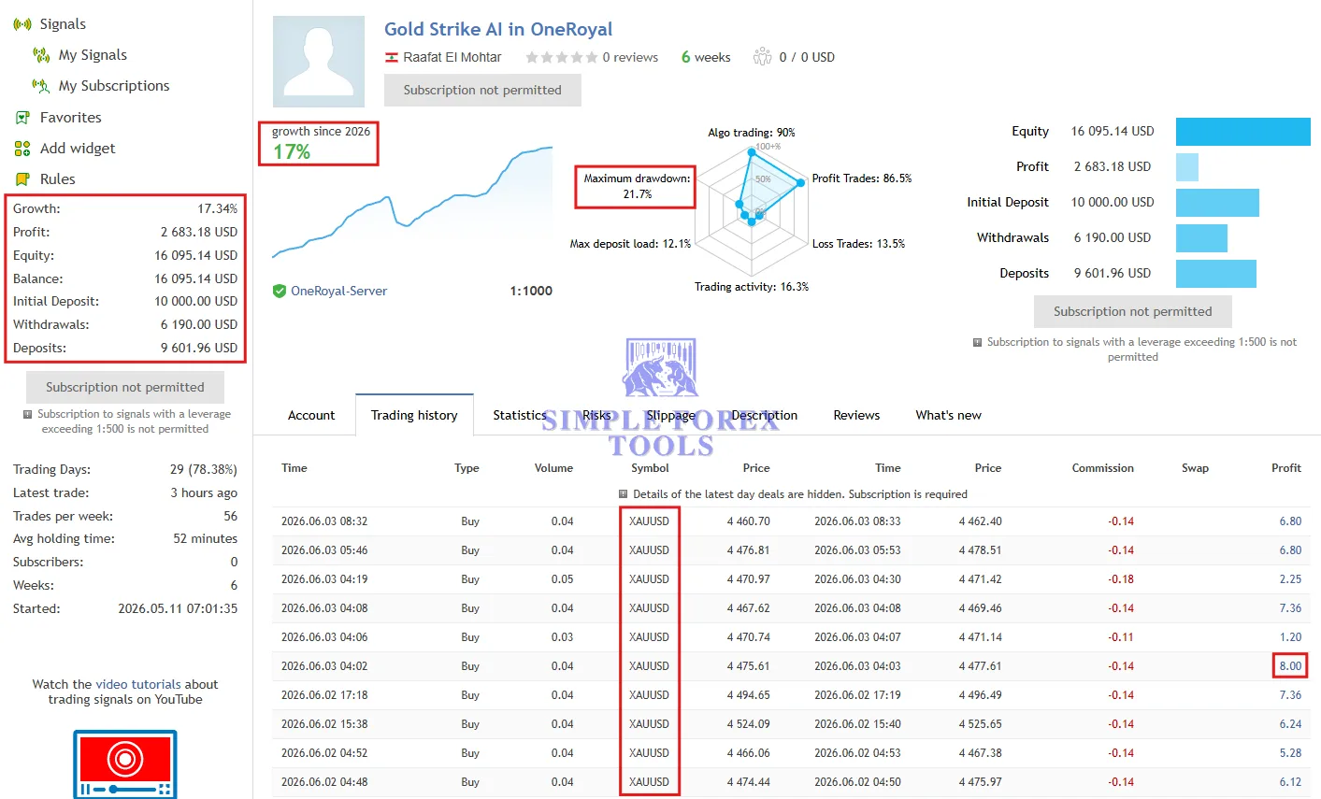Click the Signals icon in the sidebar
The height and width of the screenshot is (799, 1321).
22,24
